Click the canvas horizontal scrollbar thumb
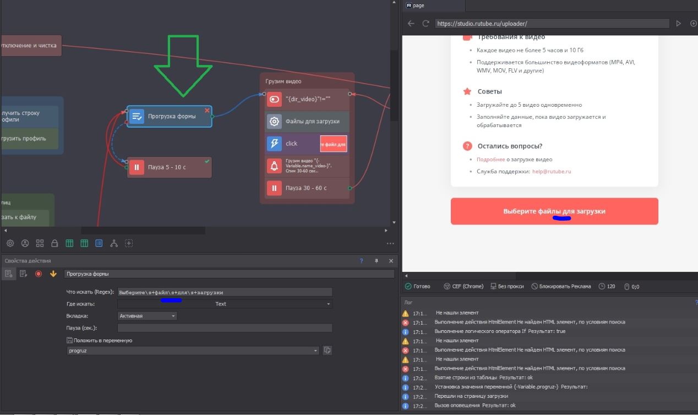The image size is (698, 416). tap(143, 231)
